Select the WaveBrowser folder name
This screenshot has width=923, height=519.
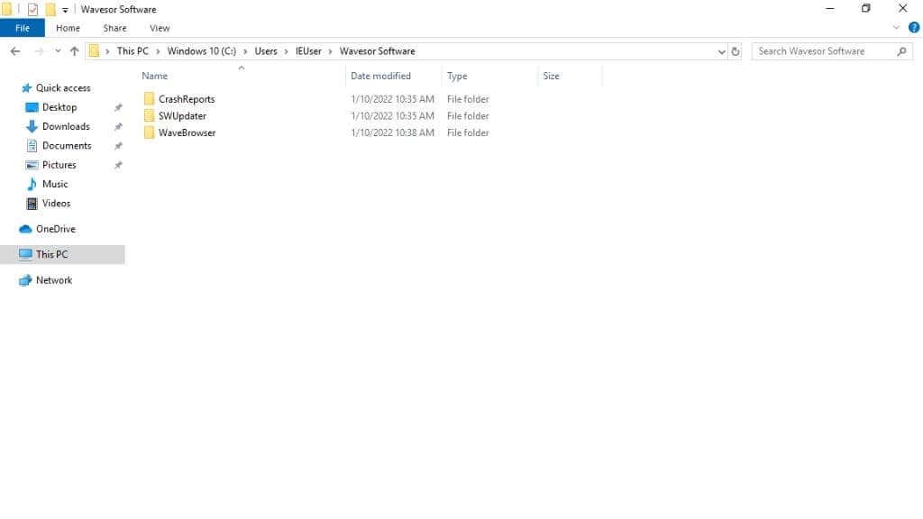(187, 132)
